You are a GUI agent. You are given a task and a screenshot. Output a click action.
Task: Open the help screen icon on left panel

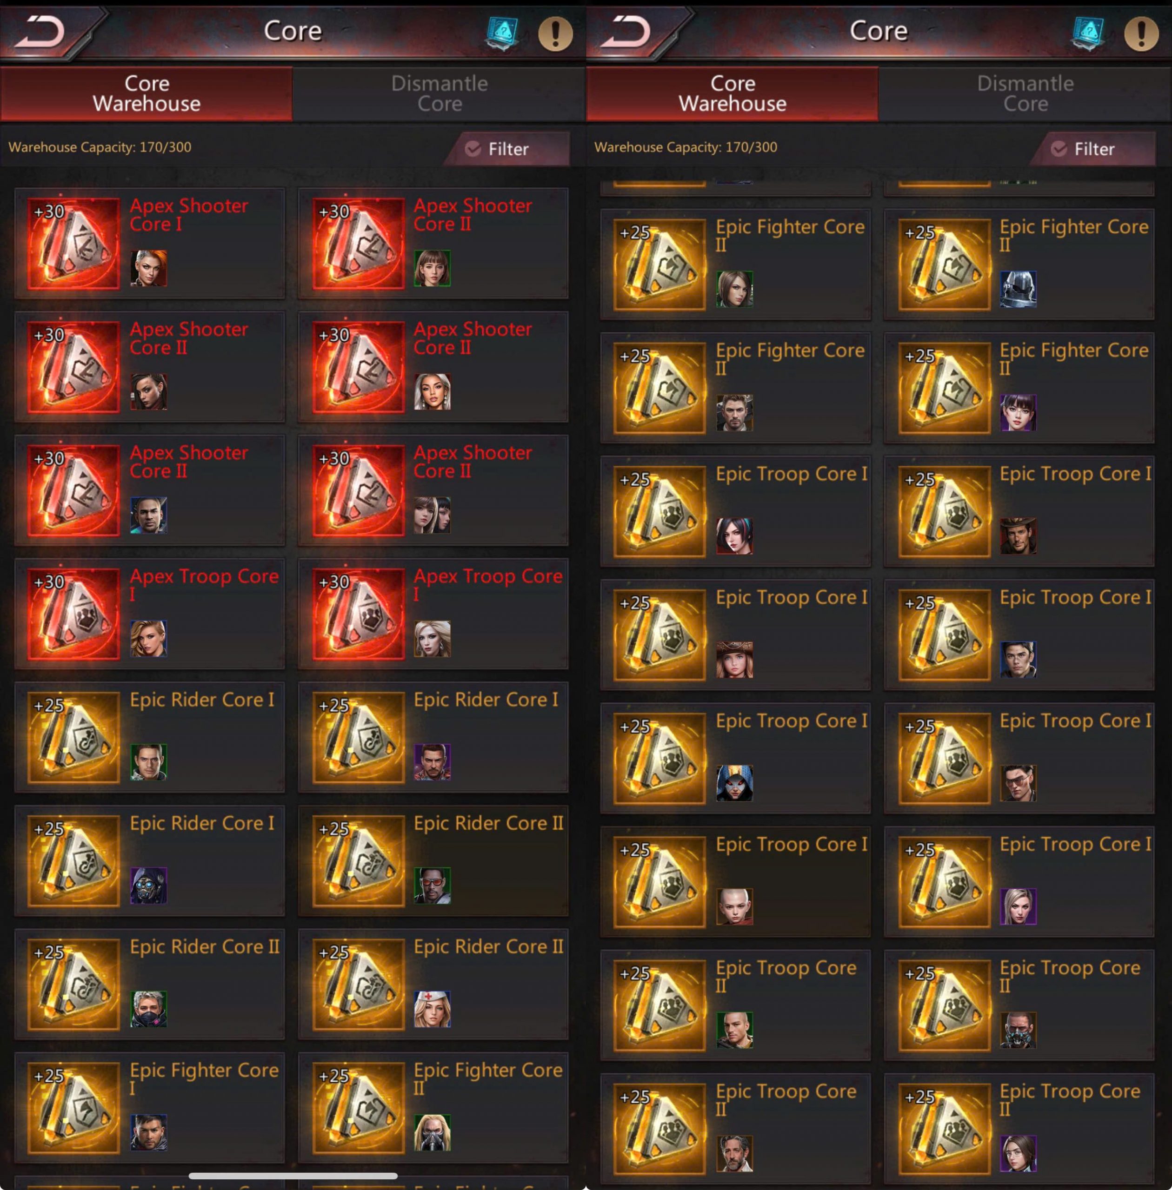coord(502,33)
